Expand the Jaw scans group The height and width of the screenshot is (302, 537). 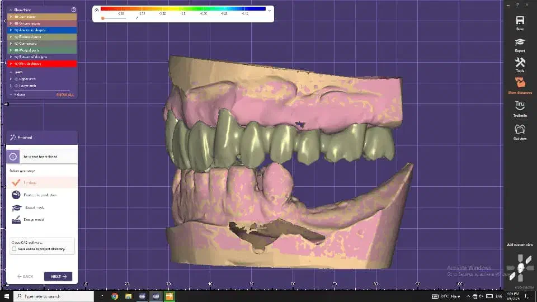tap(11, 16)
